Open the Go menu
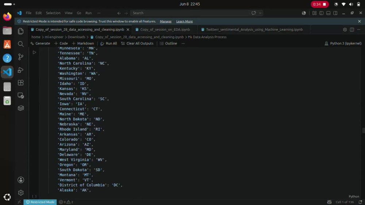Screen dimensions: 365x205 click(79, 13)
